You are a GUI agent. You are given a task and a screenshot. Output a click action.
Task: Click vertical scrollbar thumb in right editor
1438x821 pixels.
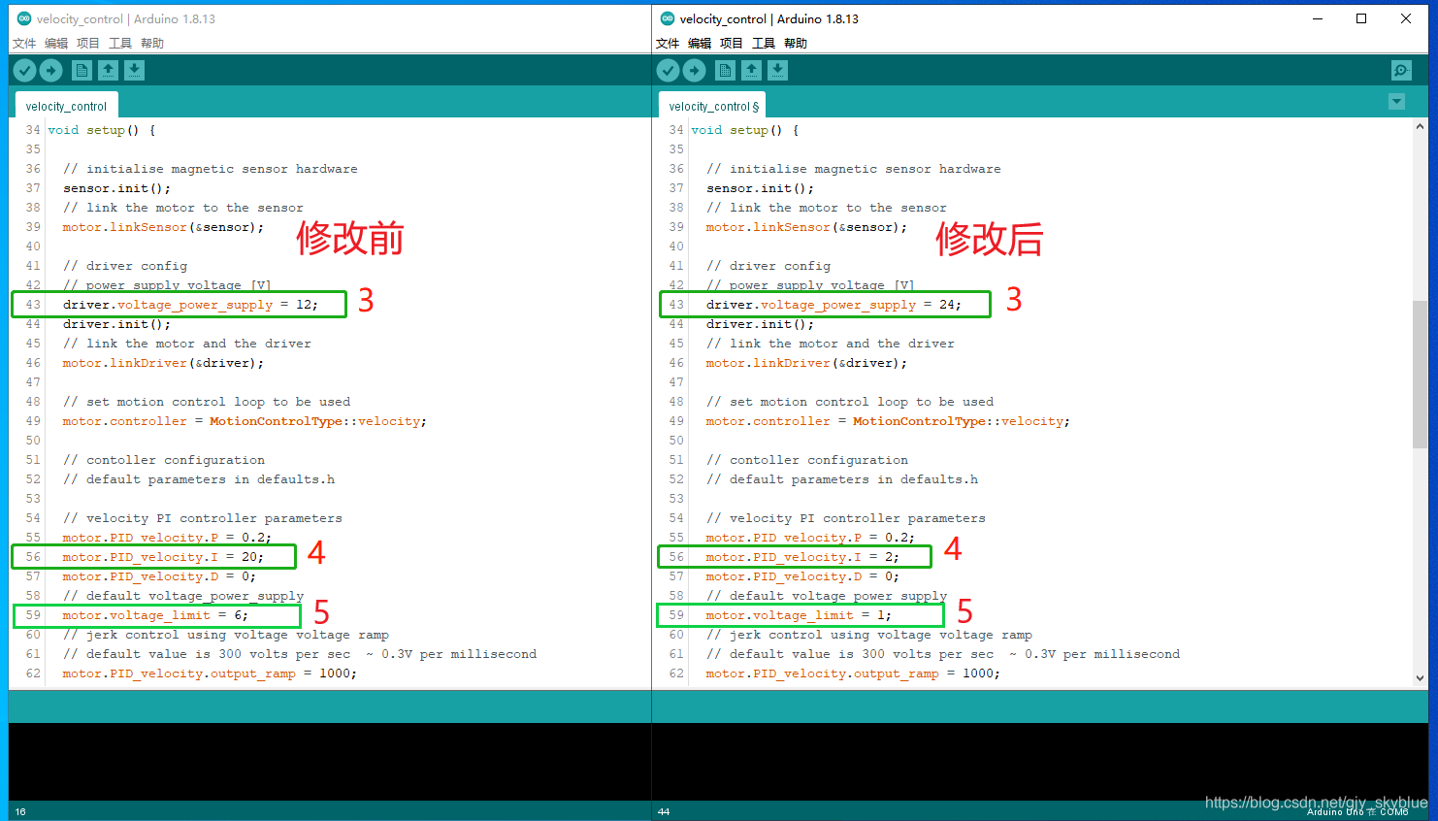1420,374
